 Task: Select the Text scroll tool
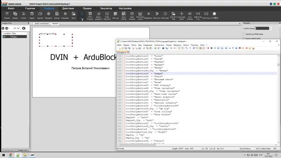tap(157, 15)
